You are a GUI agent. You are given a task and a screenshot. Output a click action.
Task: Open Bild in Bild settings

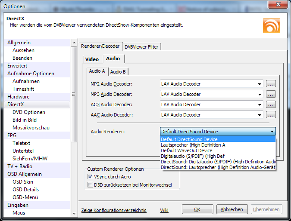coord(37,120)
